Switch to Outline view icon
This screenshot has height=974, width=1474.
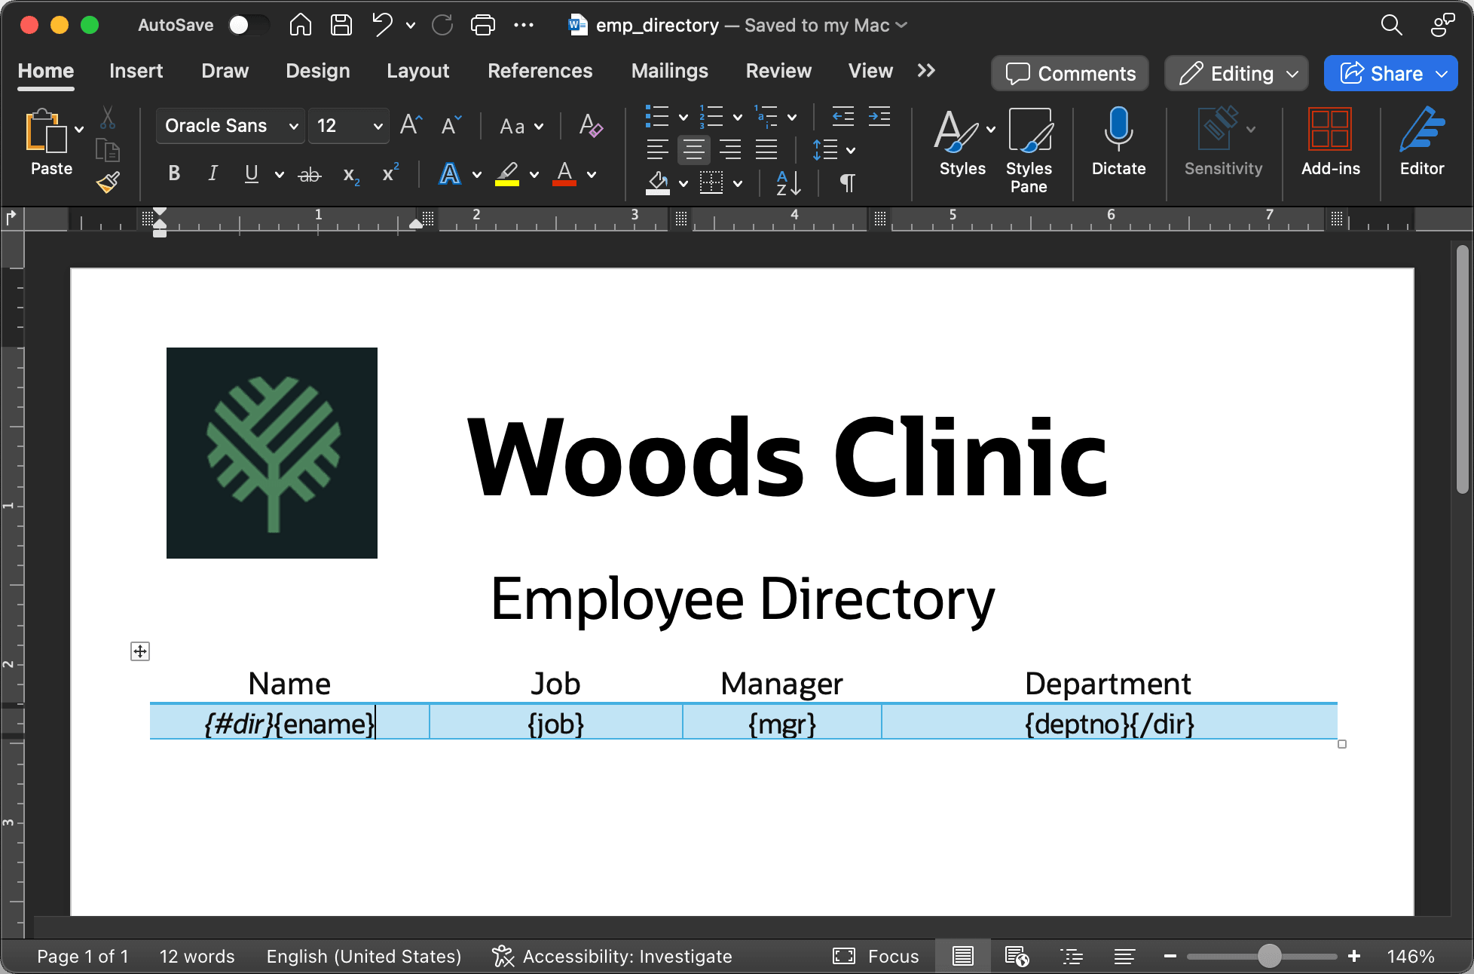(x=1071, y=956)
